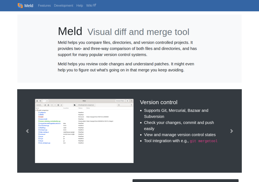Click paragraph starting 'Meld helps you review code'
The width and height of the screenshot is (259, 182).
click(x=126, y=67)
